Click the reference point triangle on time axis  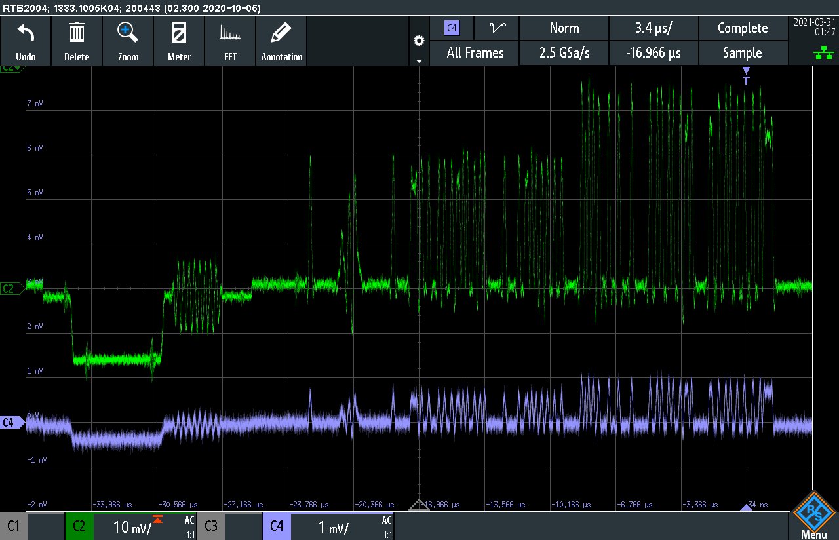coord(419,505)
